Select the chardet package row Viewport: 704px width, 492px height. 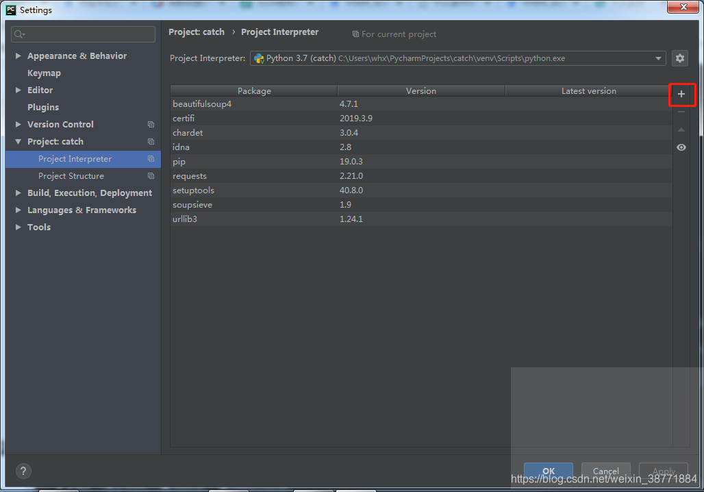click(x=421, y=132)
